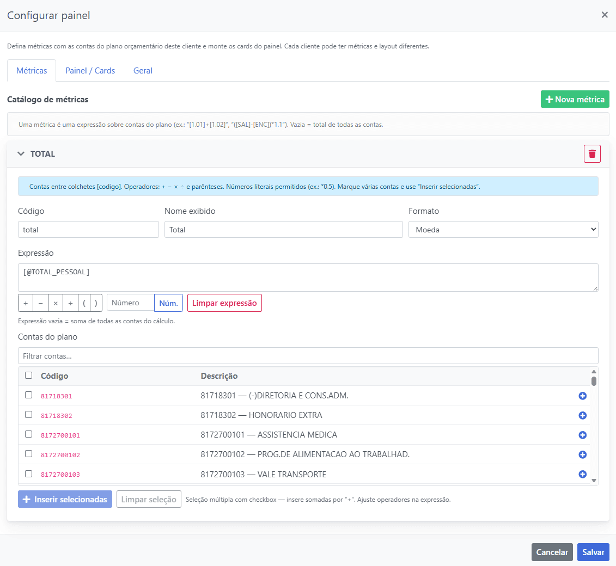Image resolution: width=616 pixels, height=566 pixels.
Task: Click Inserir selecionadas button
Action: tap(65, 499)
